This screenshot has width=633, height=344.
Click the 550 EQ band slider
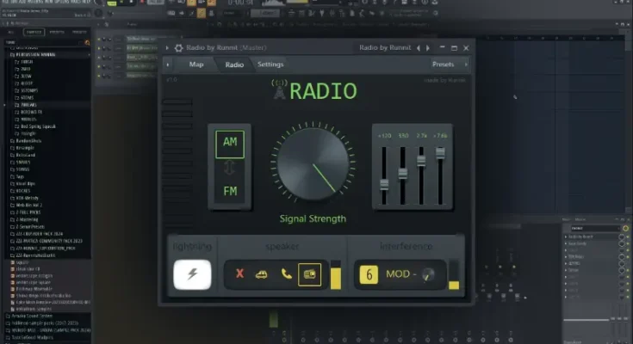click(402, 174)
